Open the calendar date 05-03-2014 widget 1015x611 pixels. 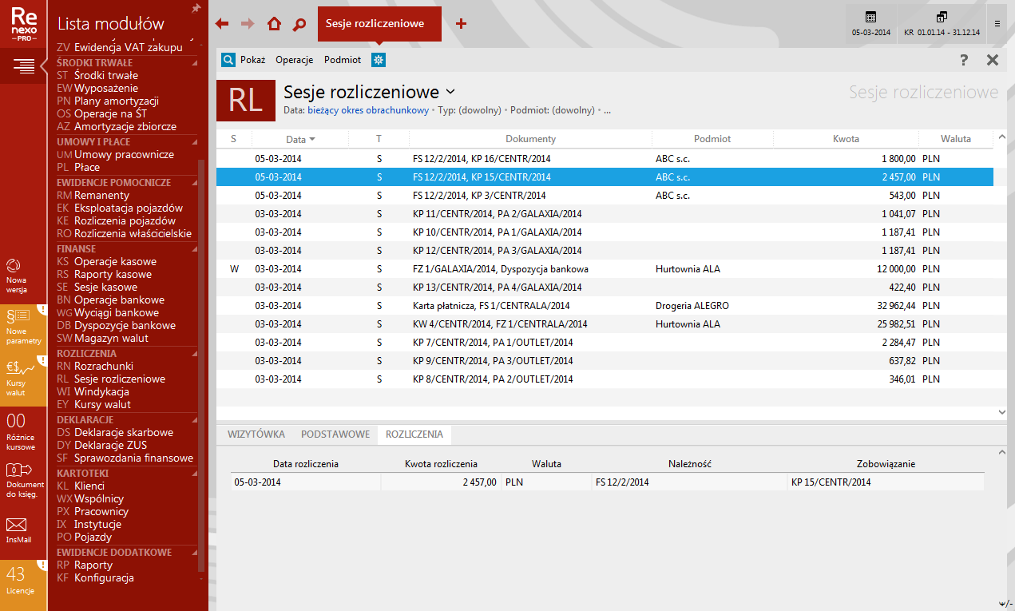pyautogui.click(x=870, y=24)
